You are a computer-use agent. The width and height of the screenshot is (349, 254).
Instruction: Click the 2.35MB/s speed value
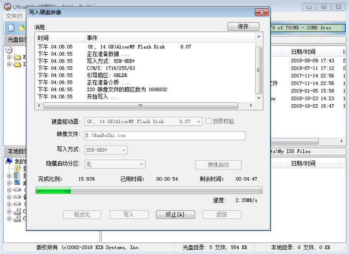[x=246, y=200]
